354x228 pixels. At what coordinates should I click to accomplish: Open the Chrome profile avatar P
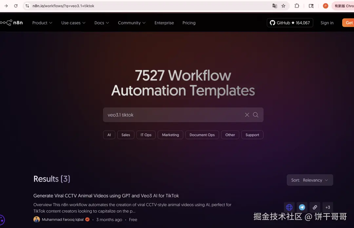point(325,6)
